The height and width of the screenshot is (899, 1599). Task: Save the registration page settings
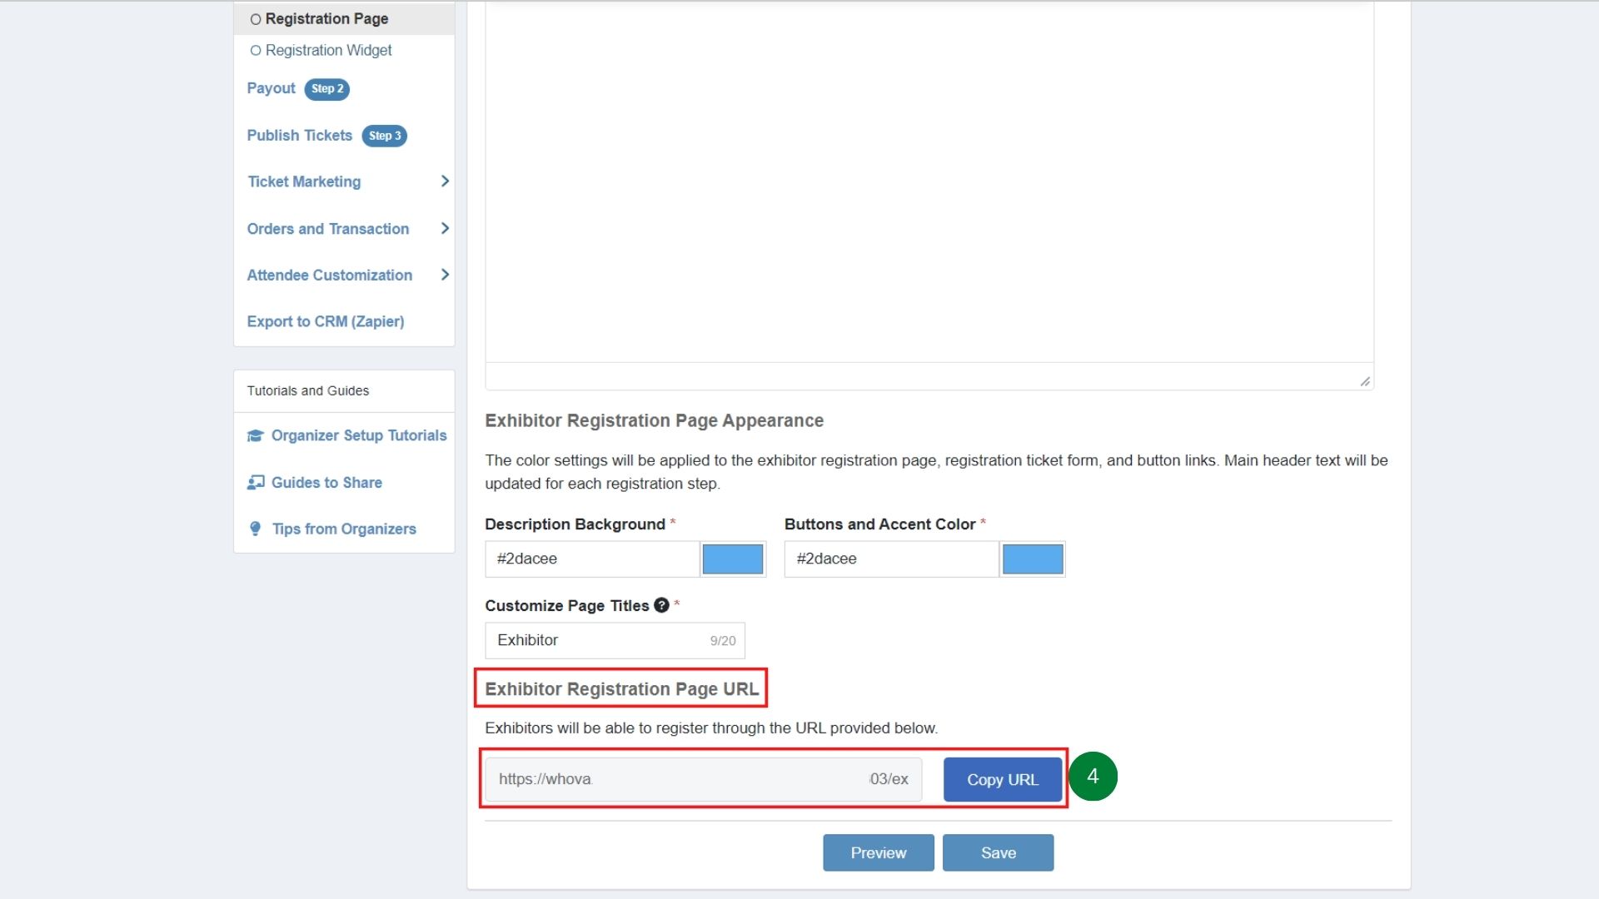(x=998, y=852)
